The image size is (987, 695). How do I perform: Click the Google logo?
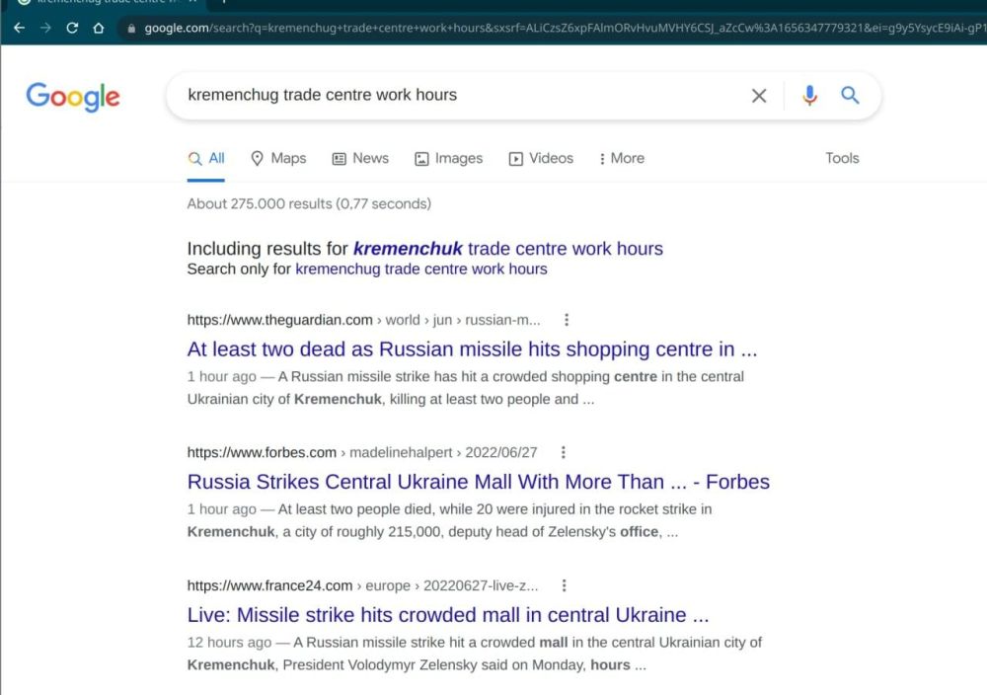tap(73, 97)
